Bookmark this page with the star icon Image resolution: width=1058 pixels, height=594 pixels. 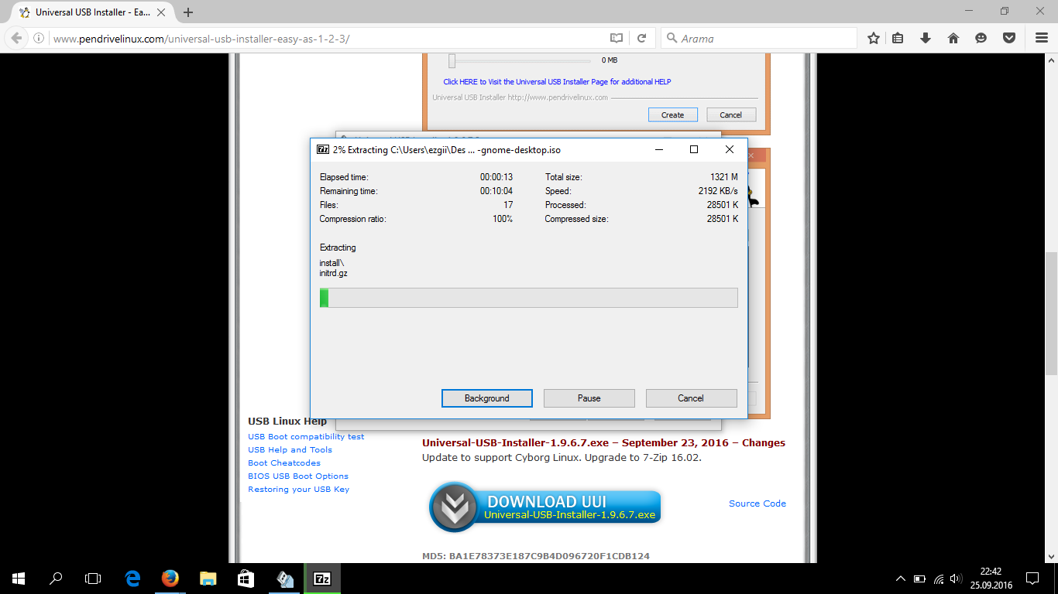coord(874,38)
